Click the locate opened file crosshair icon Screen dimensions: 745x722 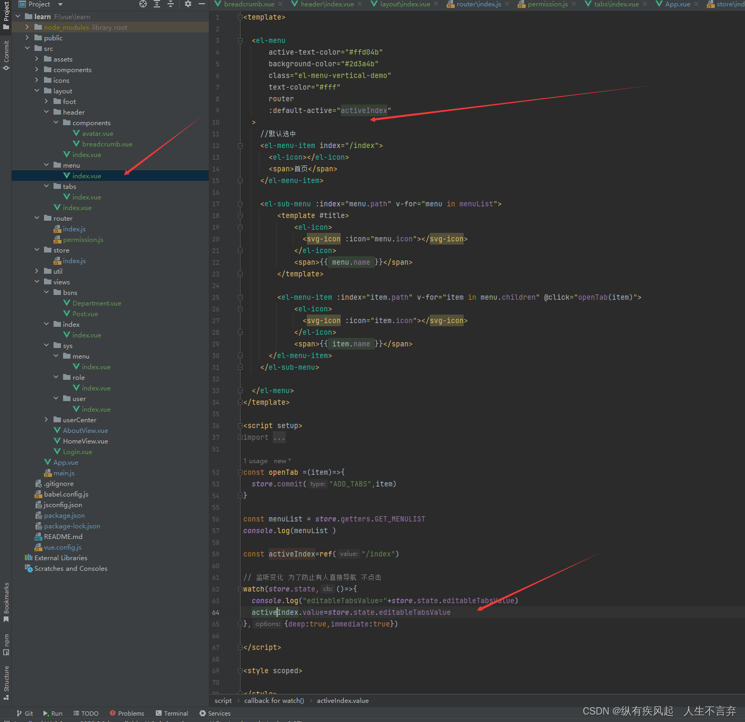point(143,4)
